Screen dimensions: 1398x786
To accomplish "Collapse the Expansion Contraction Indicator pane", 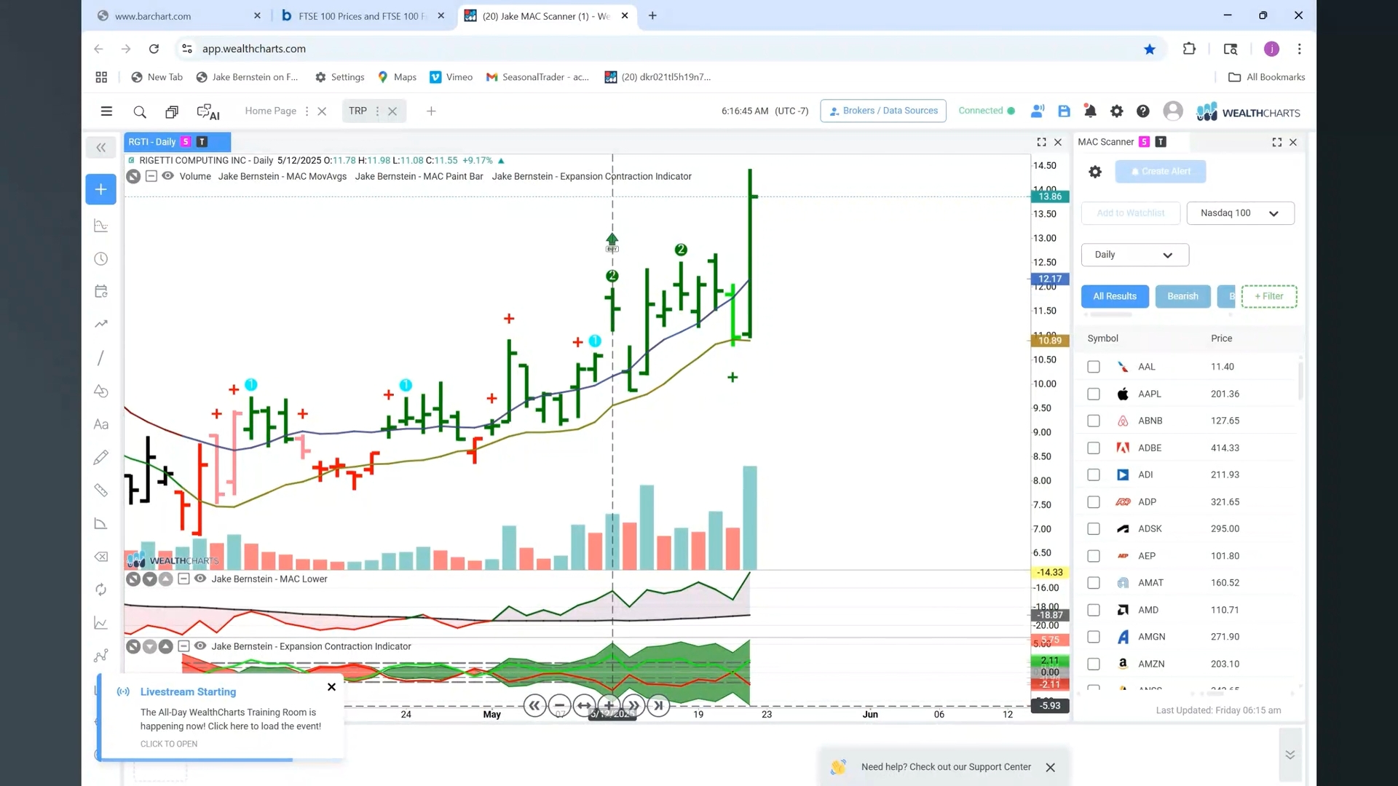I will [x=183, y=646].
